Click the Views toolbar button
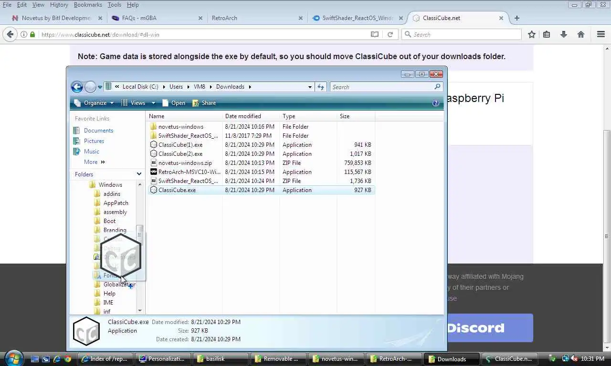 coord(133,103)
